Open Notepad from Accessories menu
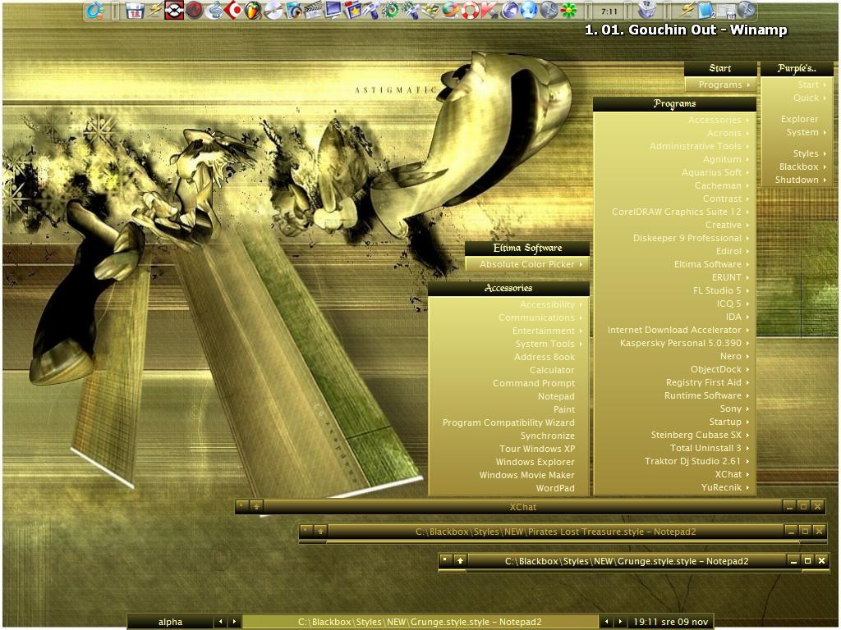The image size is (841, 630). [x=508, y=396]
